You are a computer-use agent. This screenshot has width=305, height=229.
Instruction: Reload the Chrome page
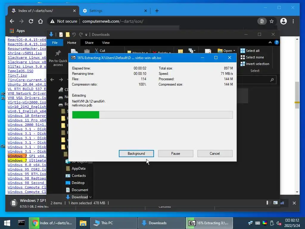(31, 21)
